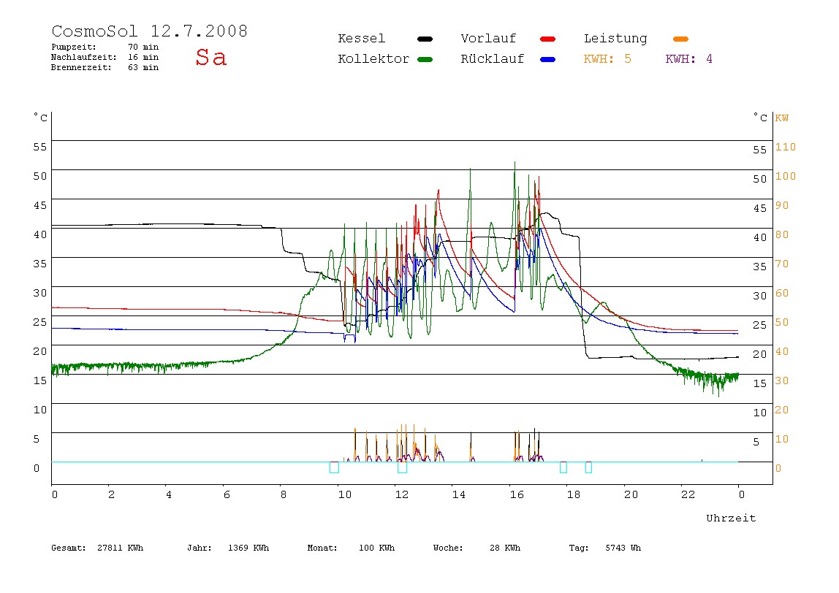Click the blue Rücklauf legend swatch
This screenshot has height=593, width=839.
[548, 59]
